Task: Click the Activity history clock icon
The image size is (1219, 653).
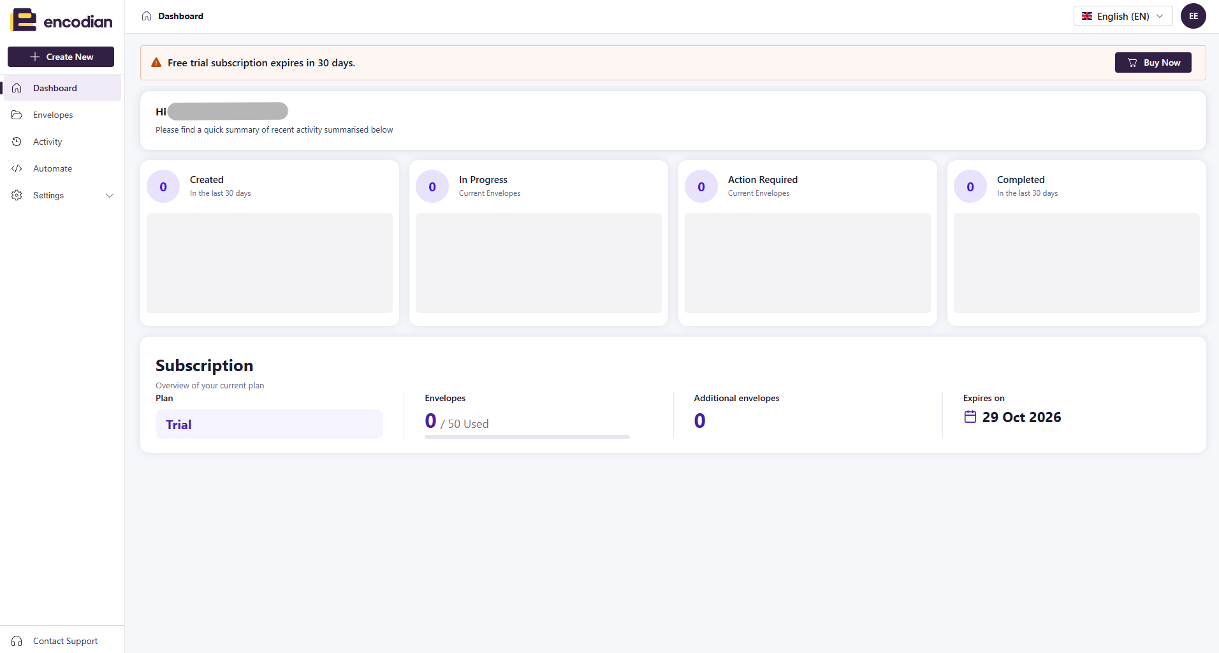Action: click(17, 142)
